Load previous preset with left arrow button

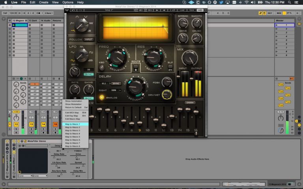(157, 10)
